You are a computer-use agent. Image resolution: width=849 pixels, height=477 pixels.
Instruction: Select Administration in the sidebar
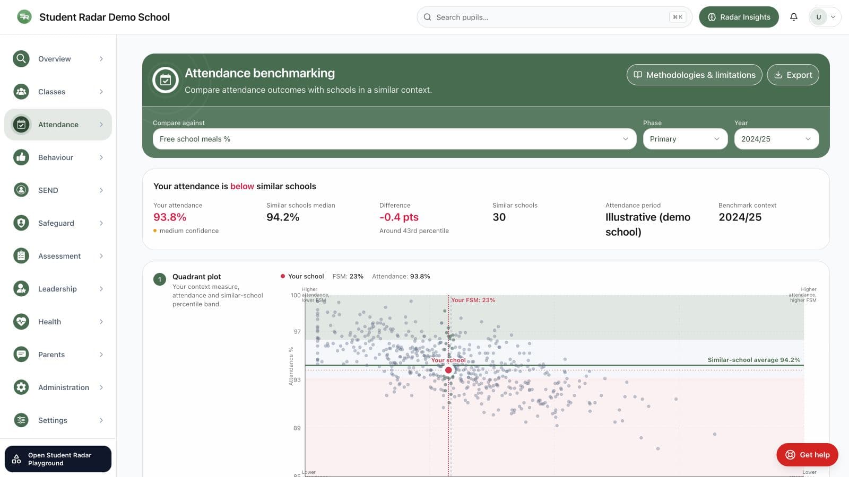[58, 387]
